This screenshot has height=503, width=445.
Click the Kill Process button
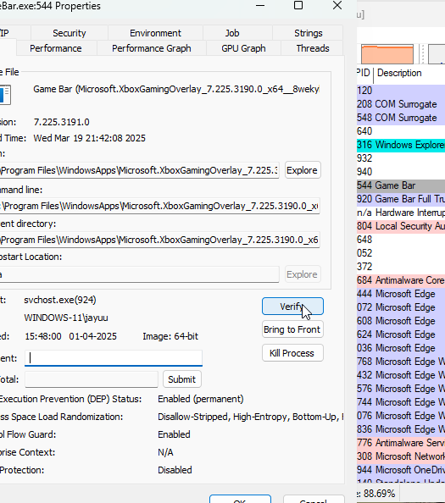click(x=292, y=353)
